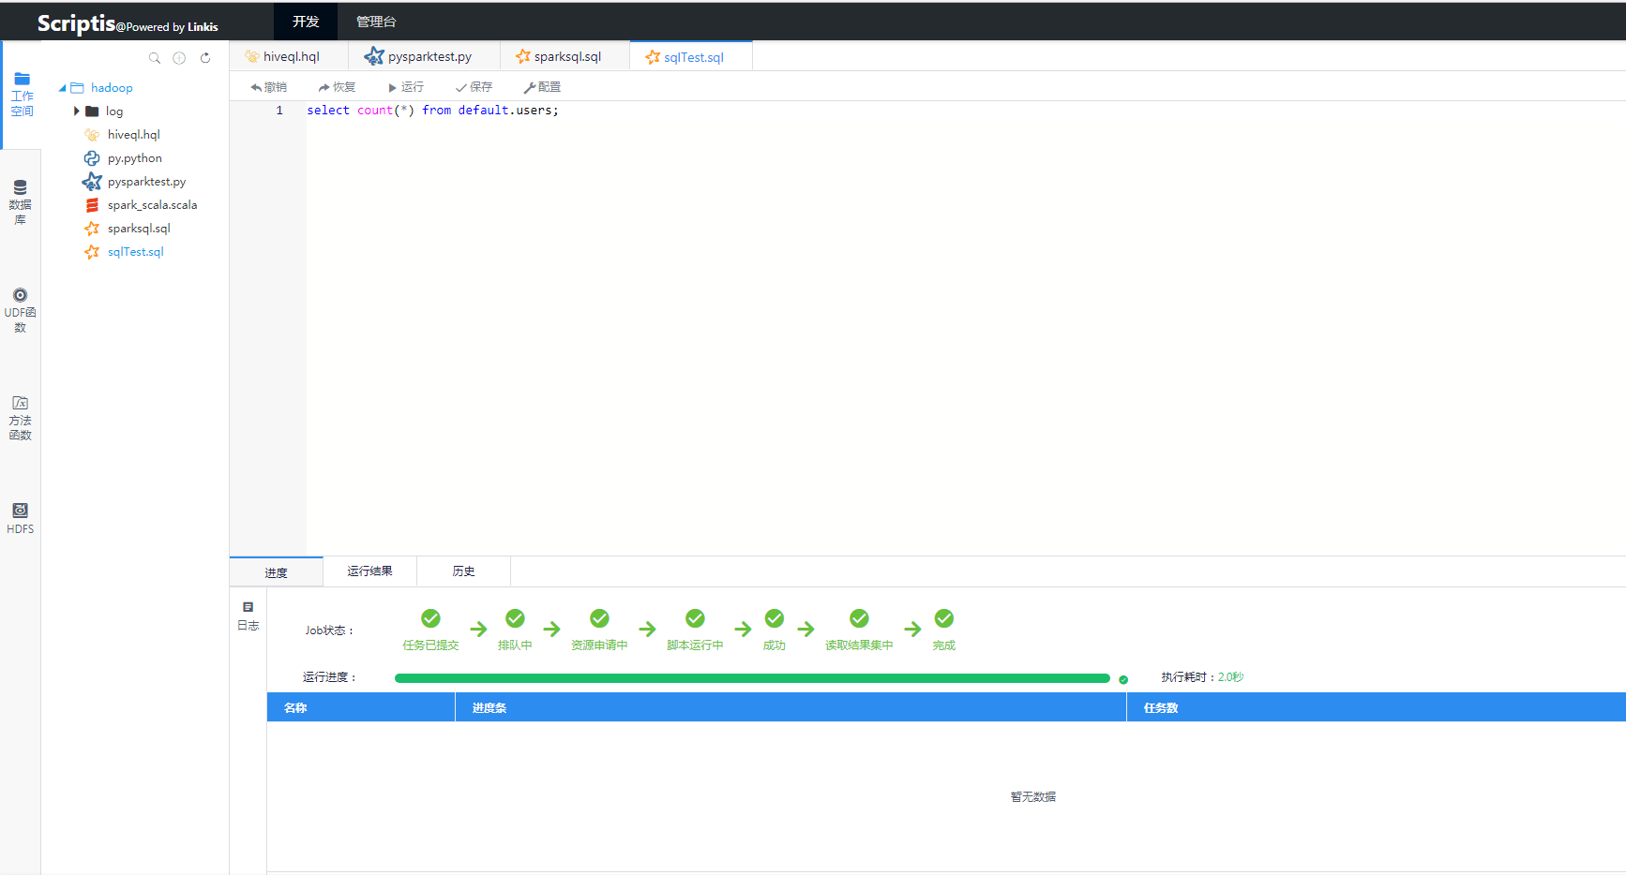This screenshot has height=875, width=1626.
Task: Refresh the workspace file tree
Action: [205, 58]
